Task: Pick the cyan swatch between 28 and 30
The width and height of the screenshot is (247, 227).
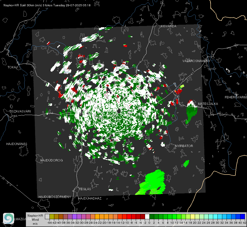Action: [215, 217]
